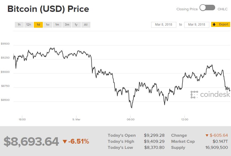Click the $8,693.64 current price
This screenshot has width=231, height=156.
tap(31, 141)
